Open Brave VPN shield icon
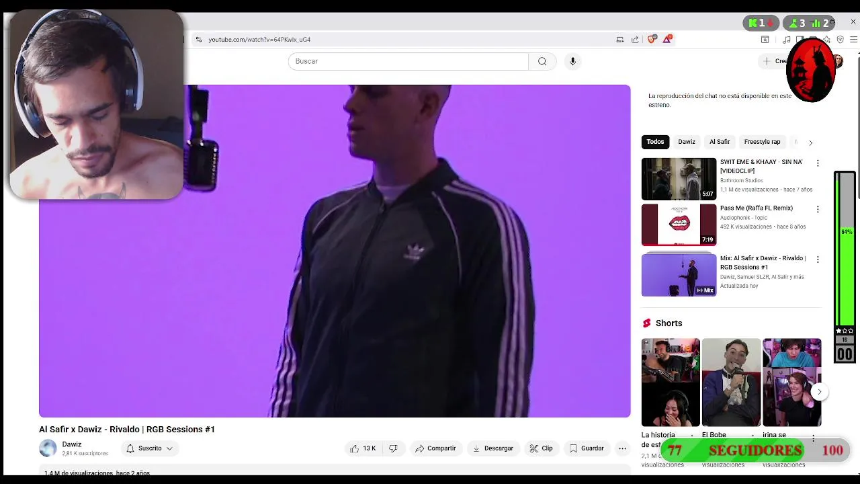This screenshot has width=860, height=484. point(840,40)
